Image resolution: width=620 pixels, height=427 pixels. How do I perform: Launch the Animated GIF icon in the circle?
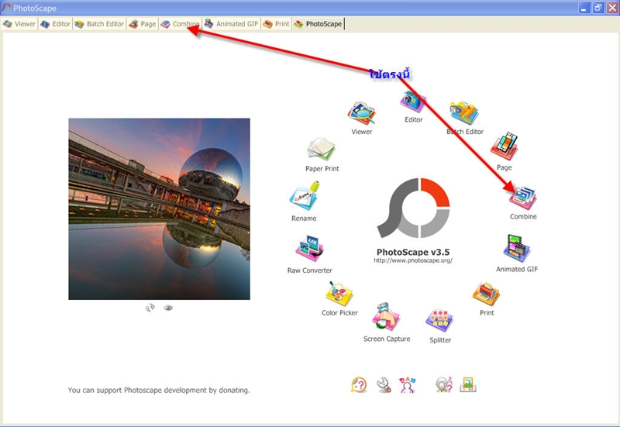pyautogui.click(x=517, y=249)
